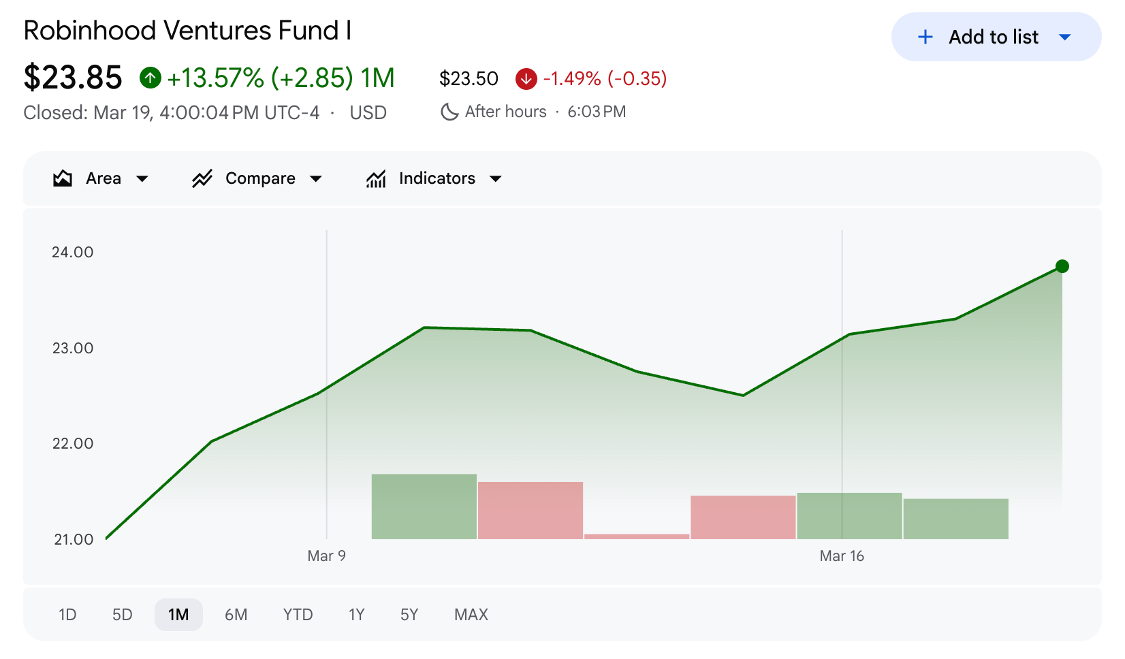Screen dimensions: 1125x659
Task: Click the +13.57% (+2.85) 1M change
Action: [281, 78]
